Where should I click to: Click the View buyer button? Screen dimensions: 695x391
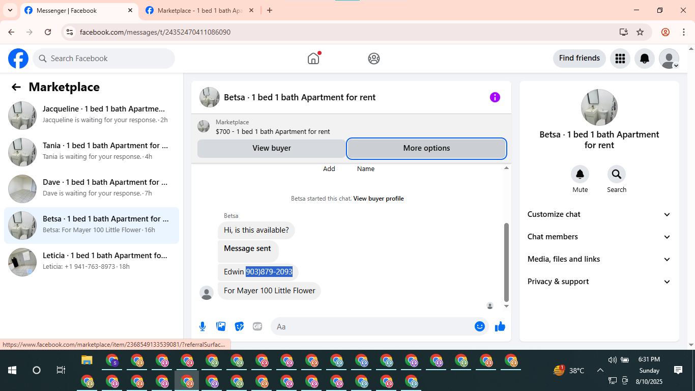tap(272, 148)
